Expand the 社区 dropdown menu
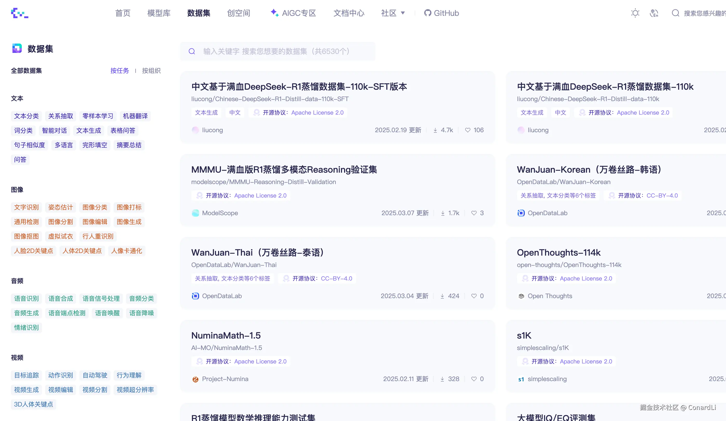The width and height of the screenshot is (726, 421). 393,13
